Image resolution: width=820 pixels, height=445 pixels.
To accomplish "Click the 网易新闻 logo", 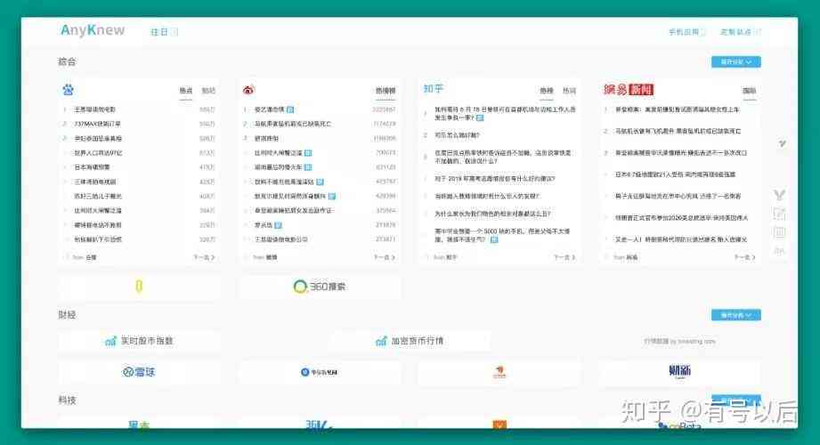I will click(x=629, y=89).
